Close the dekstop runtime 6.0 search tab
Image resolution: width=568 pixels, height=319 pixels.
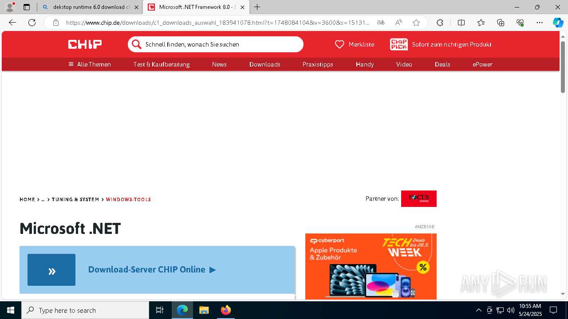click(x=136, y=7)
